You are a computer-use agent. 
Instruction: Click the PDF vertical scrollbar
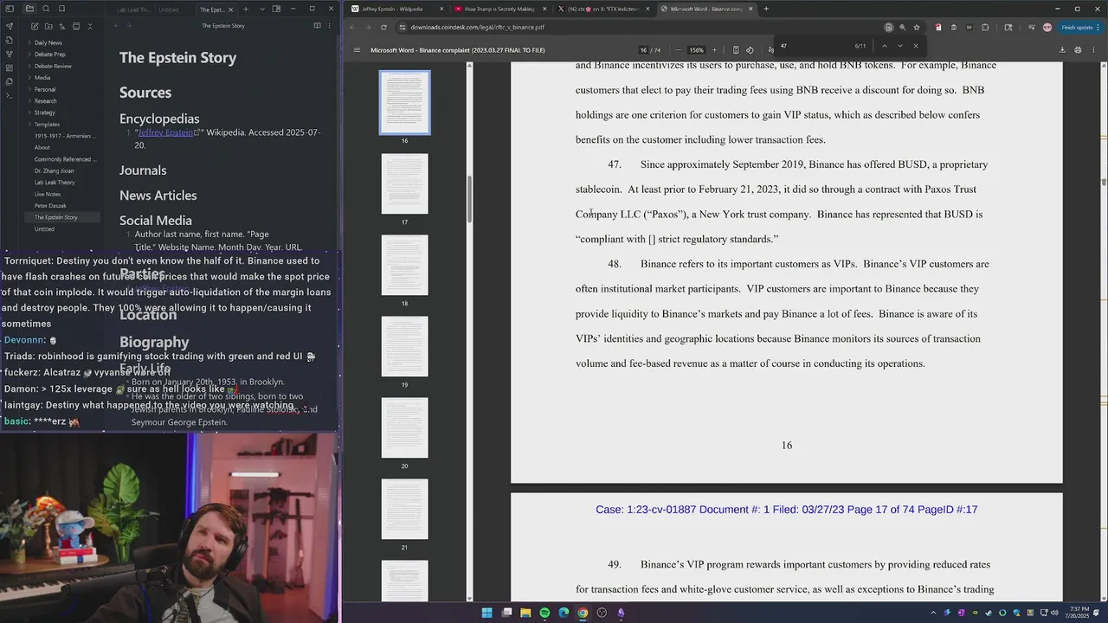tap(1104, 182)
